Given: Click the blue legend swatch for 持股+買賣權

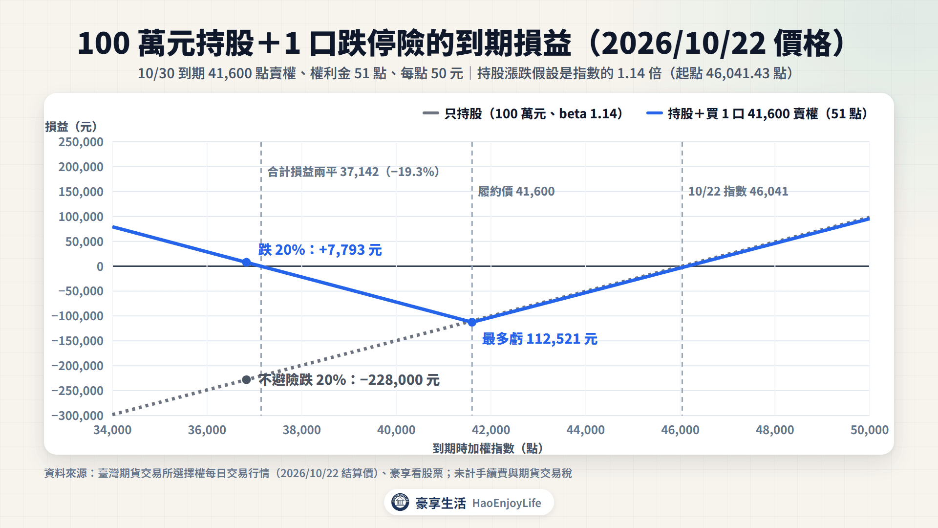Looking at the screenshot, I should pos(654,113).
